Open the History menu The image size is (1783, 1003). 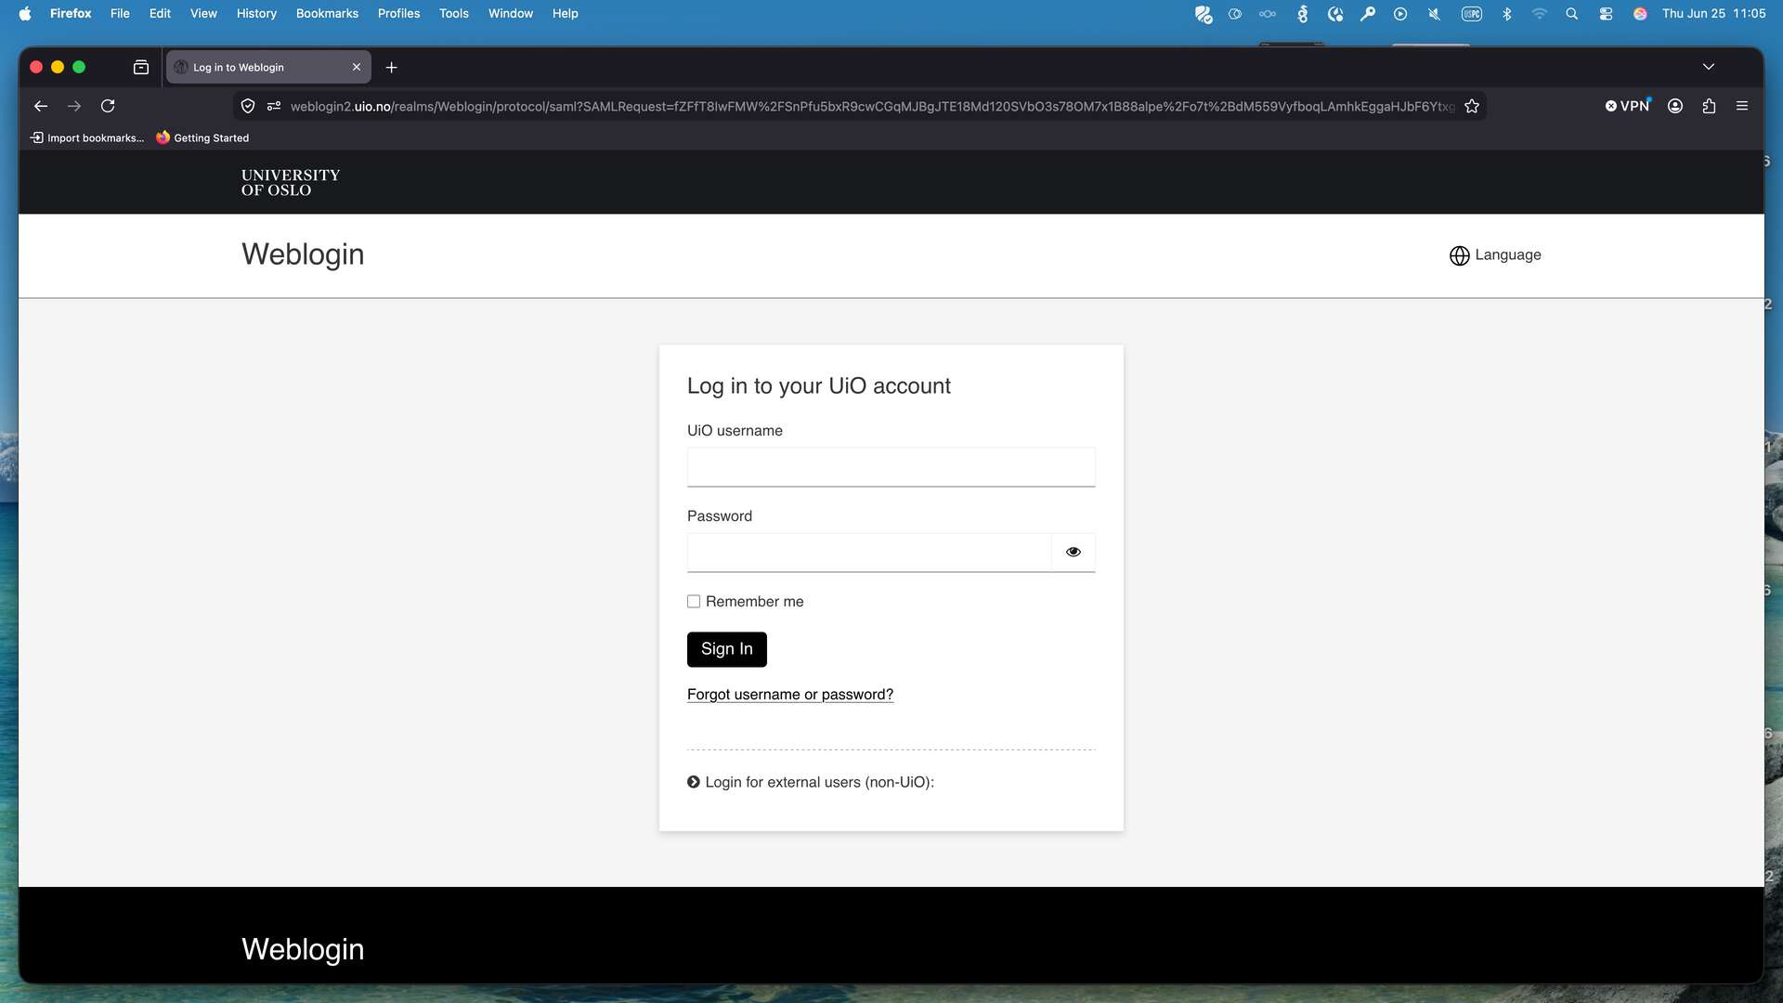pyautogui.click(x=256, y=14)
